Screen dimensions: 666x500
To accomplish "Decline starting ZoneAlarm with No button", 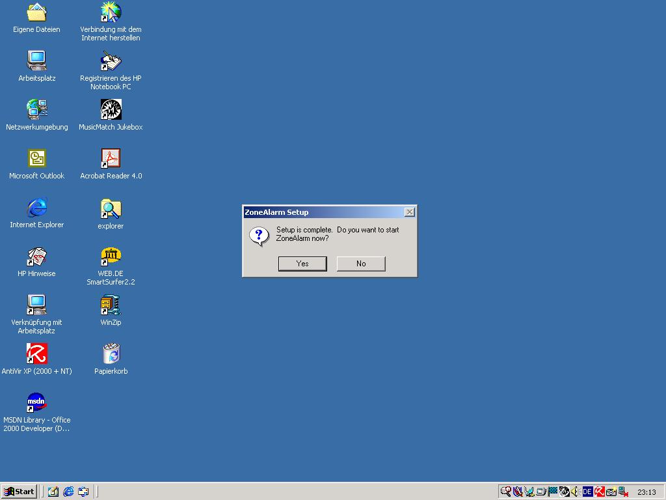I will (x=361, y=264).
